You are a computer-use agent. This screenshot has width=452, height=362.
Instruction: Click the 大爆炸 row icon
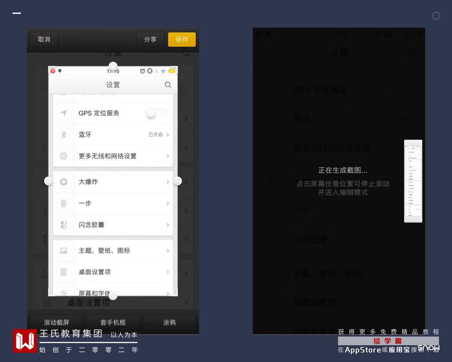tap(64, 182)
